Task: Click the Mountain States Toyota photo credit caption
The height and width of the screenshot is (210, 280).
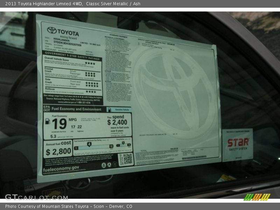Action: [69, 206]
